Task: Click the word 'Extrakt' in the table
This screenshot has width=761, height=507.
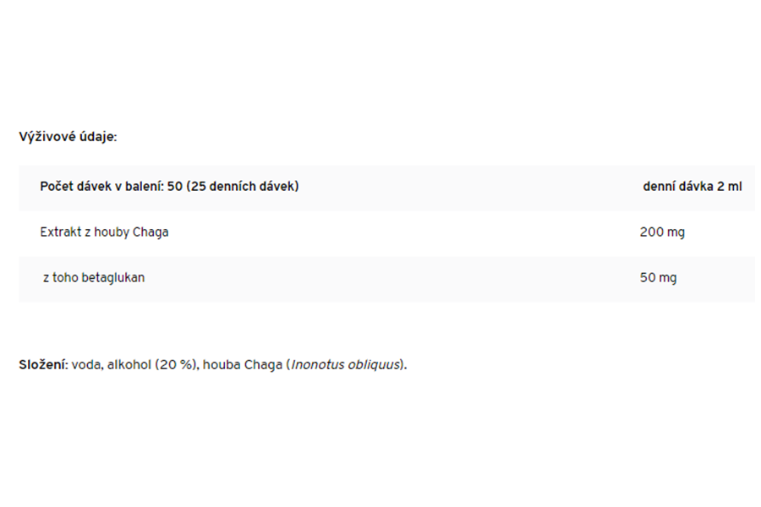Action: (60, 232)
